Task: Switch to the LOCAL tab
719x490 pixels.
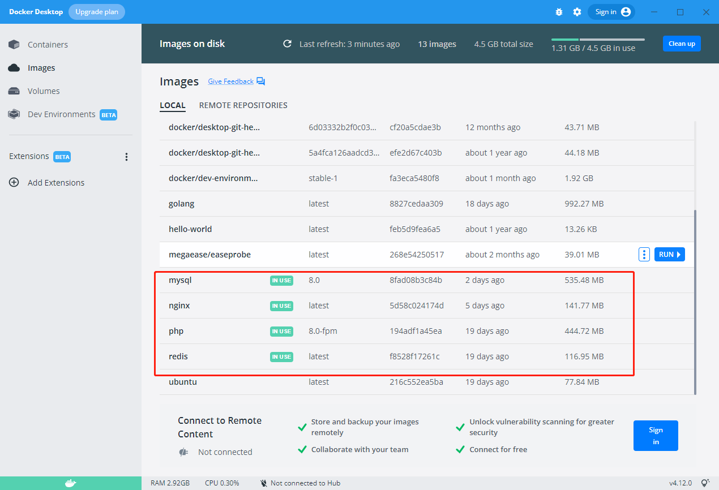Action: (x=173, y=105)
